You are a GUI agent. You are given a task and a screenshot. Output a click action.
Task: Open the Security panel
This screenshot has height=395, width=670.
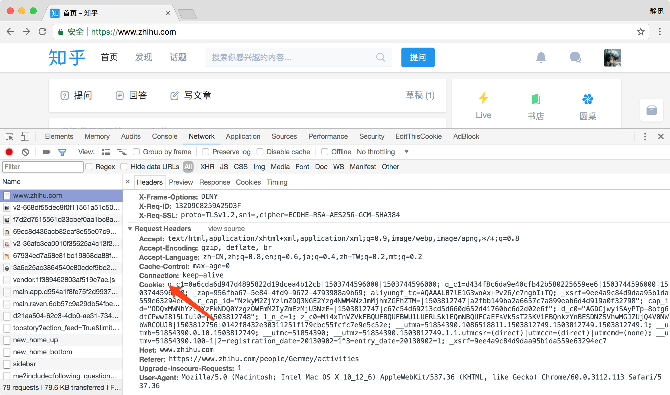point(372,136)
